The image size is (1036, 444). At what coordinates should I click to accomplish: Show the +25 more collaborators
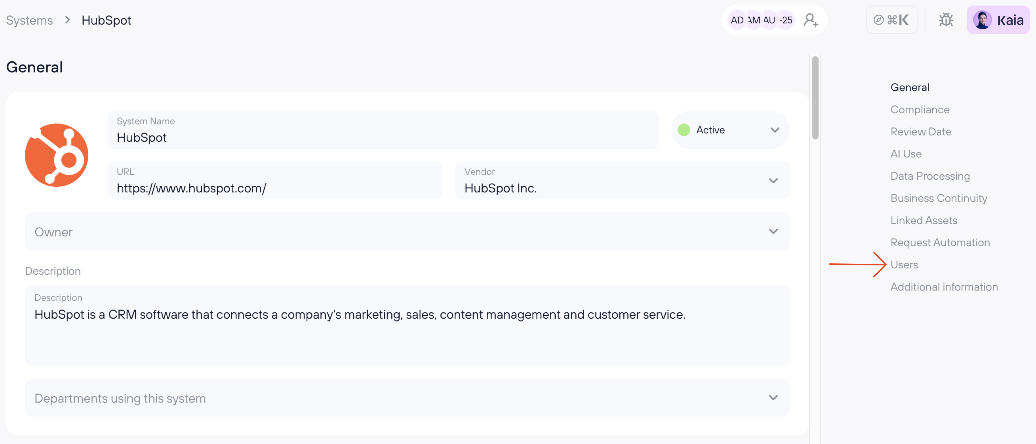click(786, 20)
